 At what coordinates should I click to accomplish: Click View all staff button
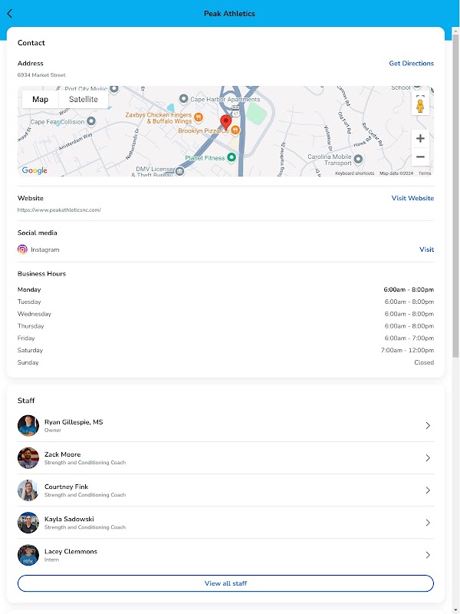pos(225,583)
